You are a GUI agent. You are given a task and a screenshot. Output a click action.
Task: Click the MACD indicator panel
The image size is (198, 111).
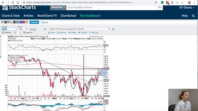(x=56, y=105)
